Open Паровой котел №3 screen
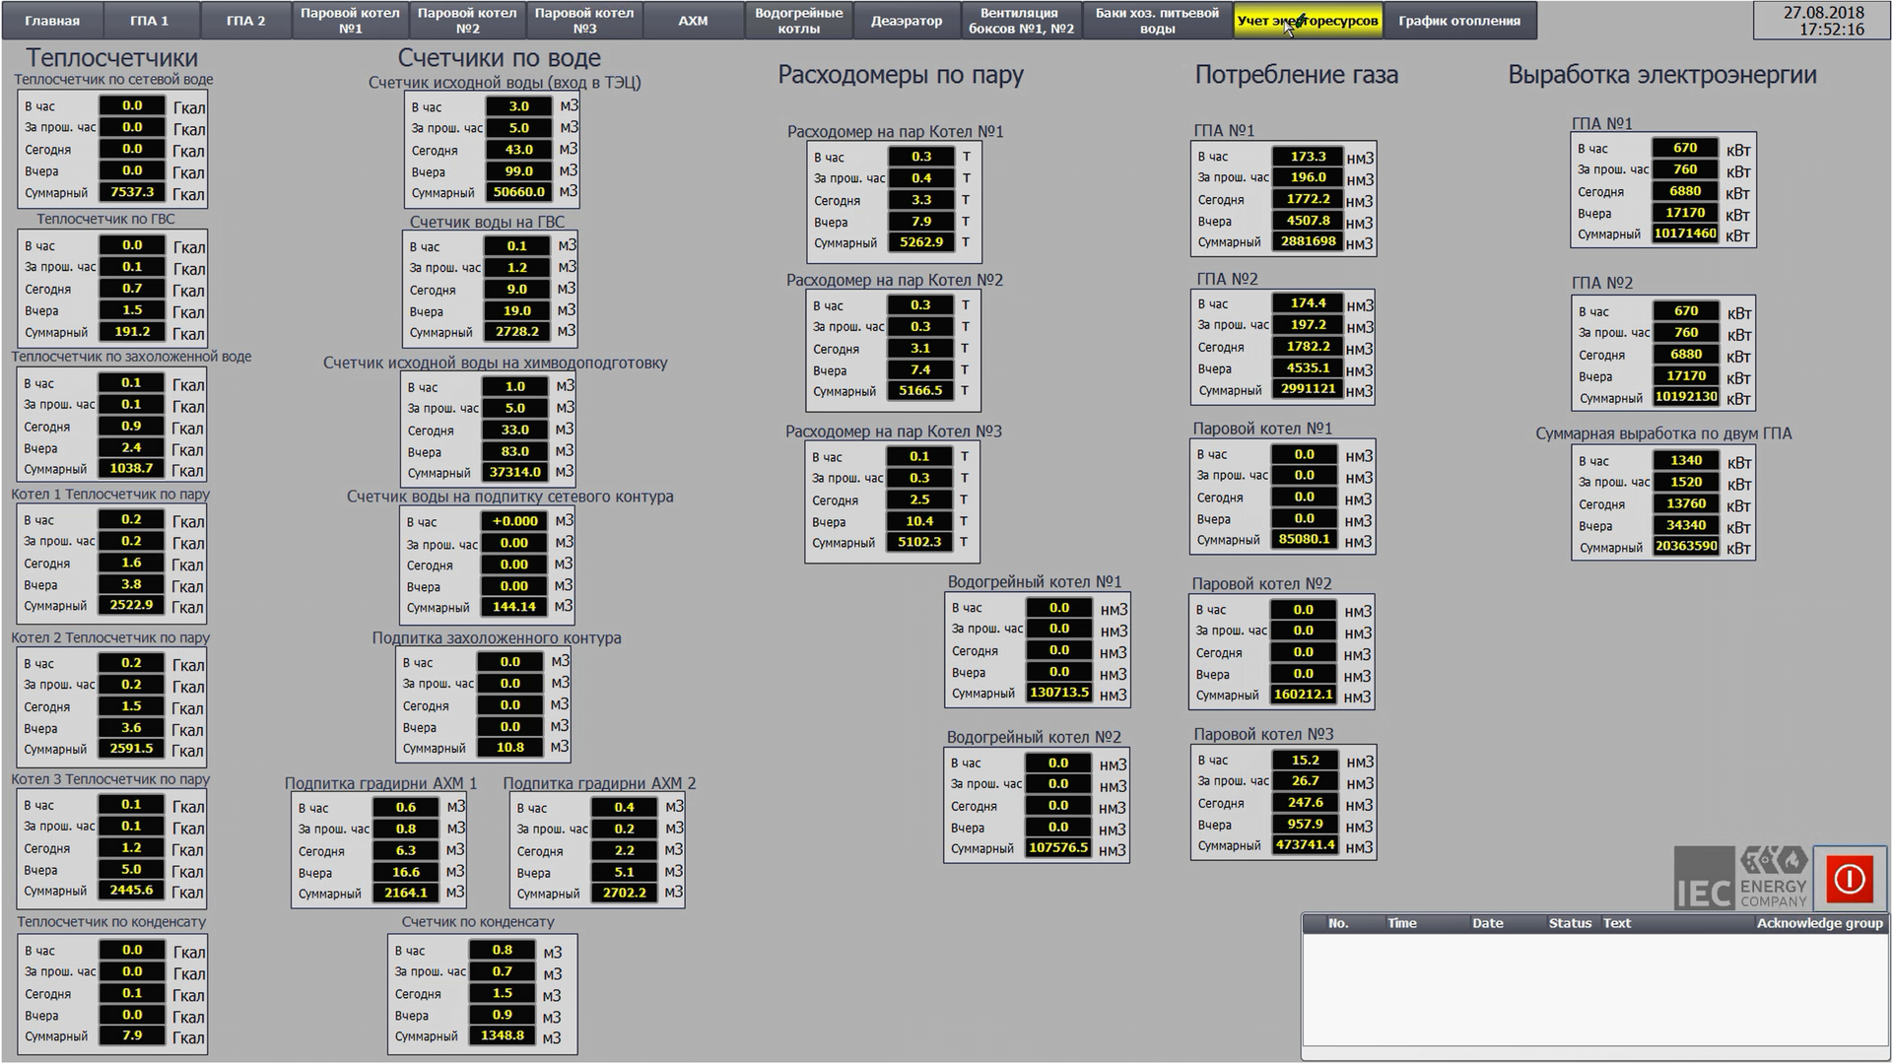Viewport: 1892px width, 1064px height. (x=584, y=21)
